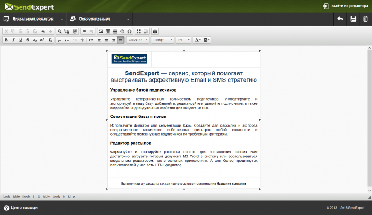Open the smiley emoticon picker

pyautogui.click(x=122, y=31)
